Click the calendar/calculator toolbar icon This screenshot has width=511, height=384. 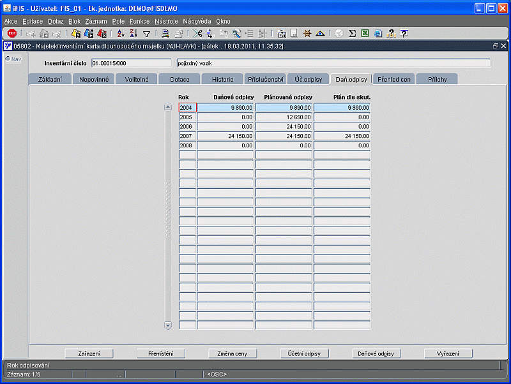[282, 33]
